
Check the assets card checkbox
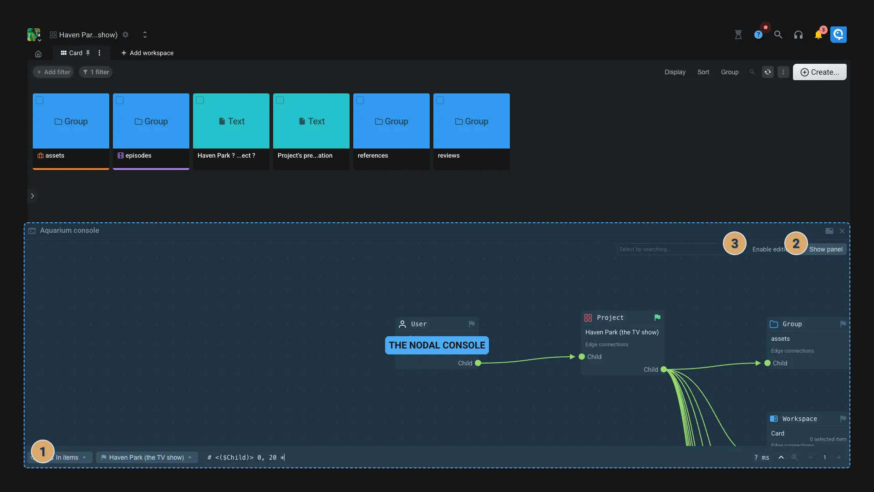40,100
